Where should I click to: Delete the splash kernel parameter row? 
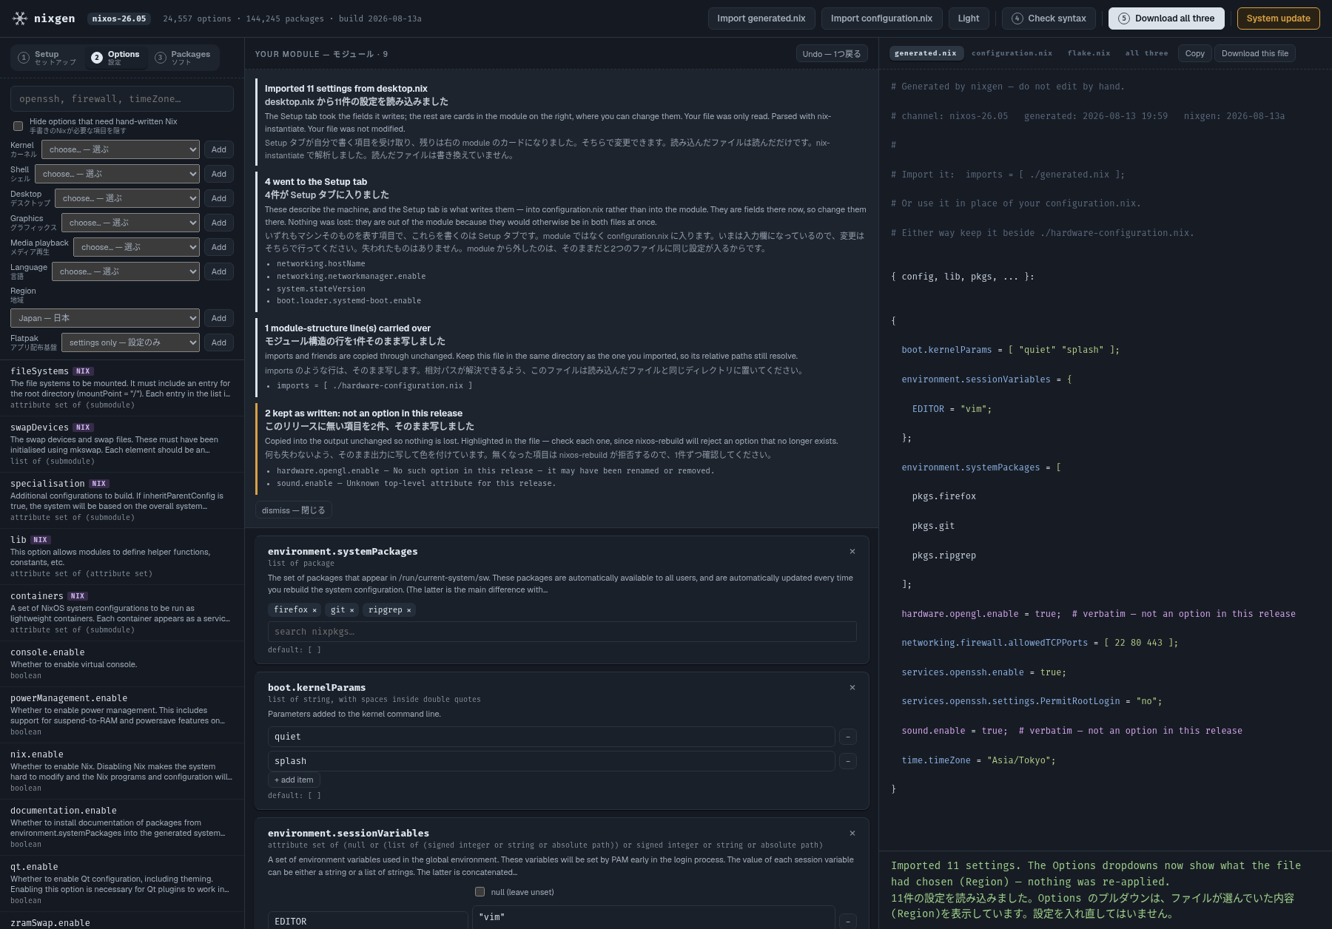[x=848, y=761]
